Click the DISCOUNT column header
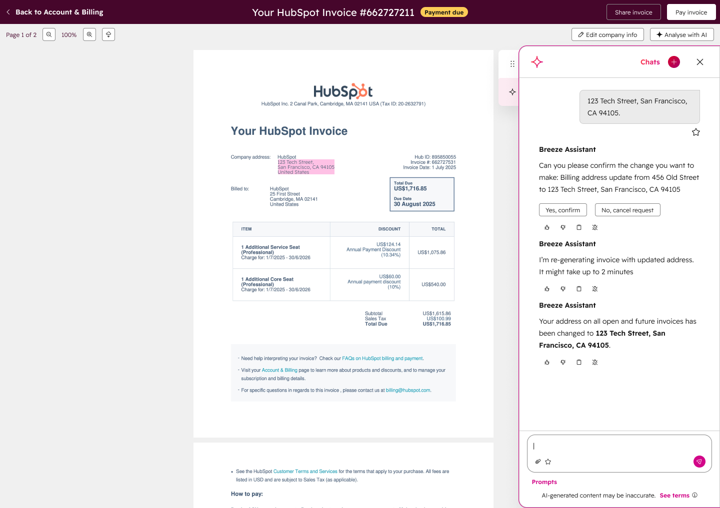The width and height of the screenshot is (720, 508). point(389,229)
